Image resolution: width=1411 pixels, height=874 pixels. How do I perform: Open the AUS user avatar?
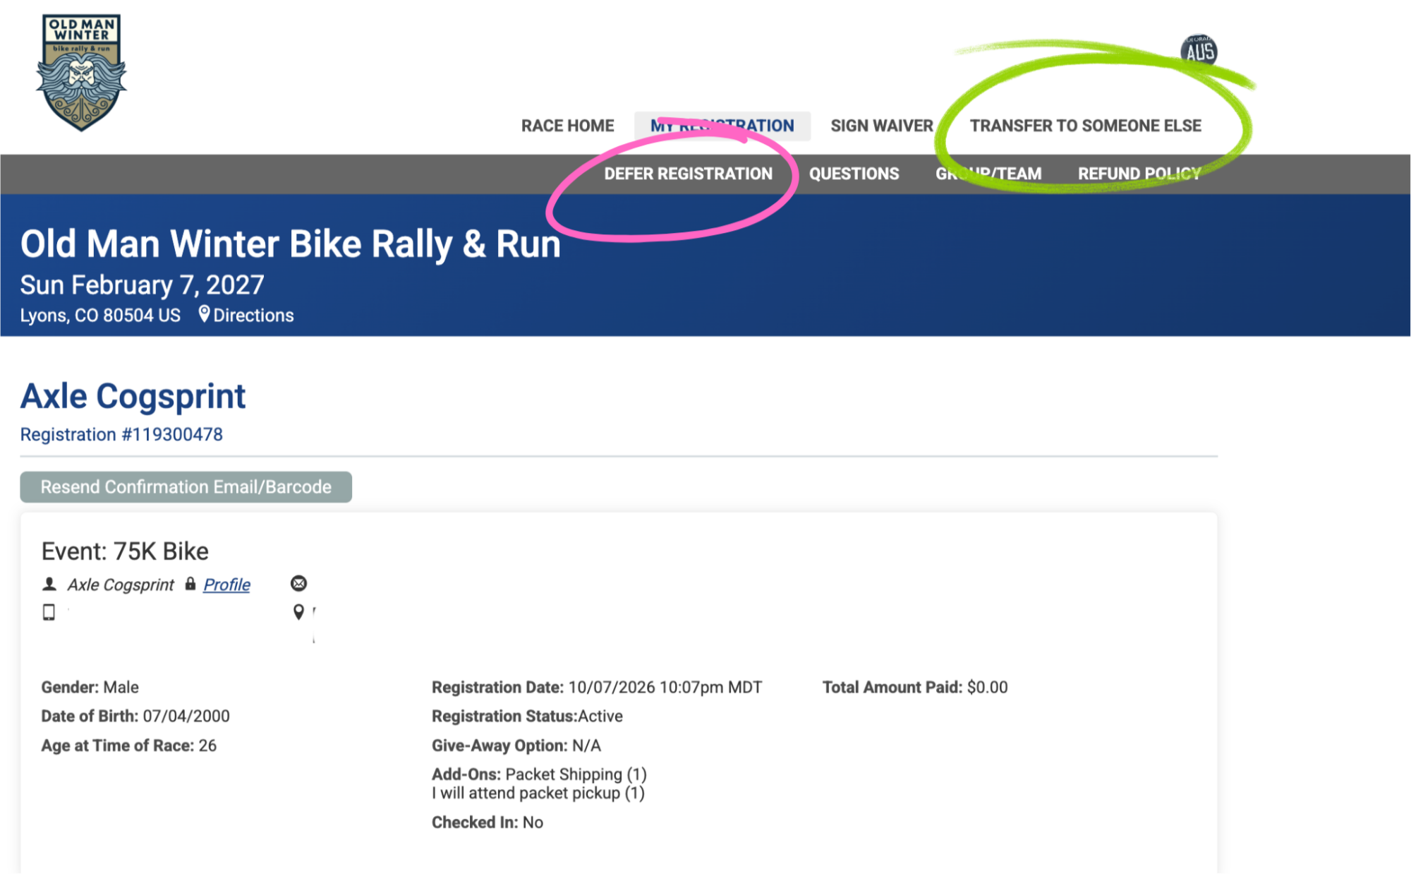[1199, 51]
